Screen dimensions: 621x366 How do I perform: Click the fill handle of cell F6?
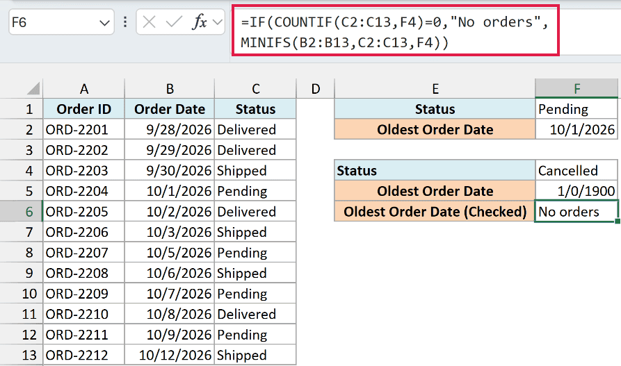pyautogui.click(x=618, y=222)
